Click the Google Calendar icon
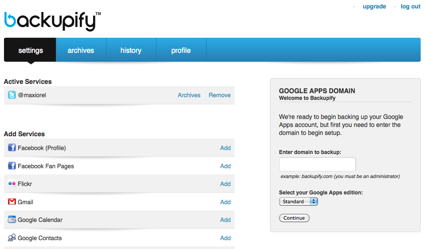The height and width of the screenshot is (249, 426). click(x=12, y=219)
